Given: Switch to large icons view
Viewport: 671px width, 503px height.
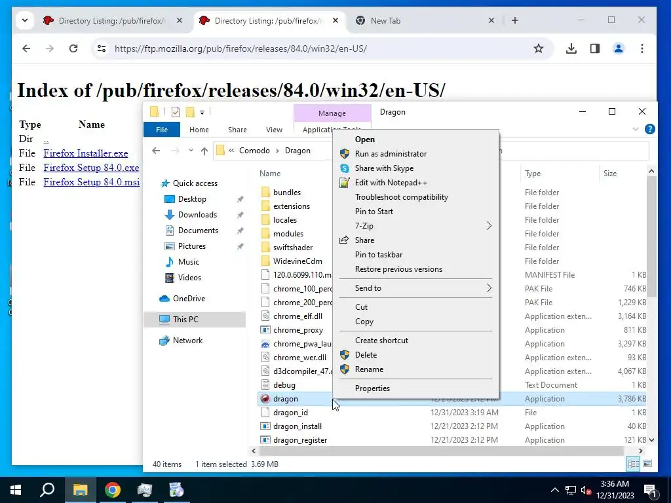Looking at the screenshot, I should (647, 464).
